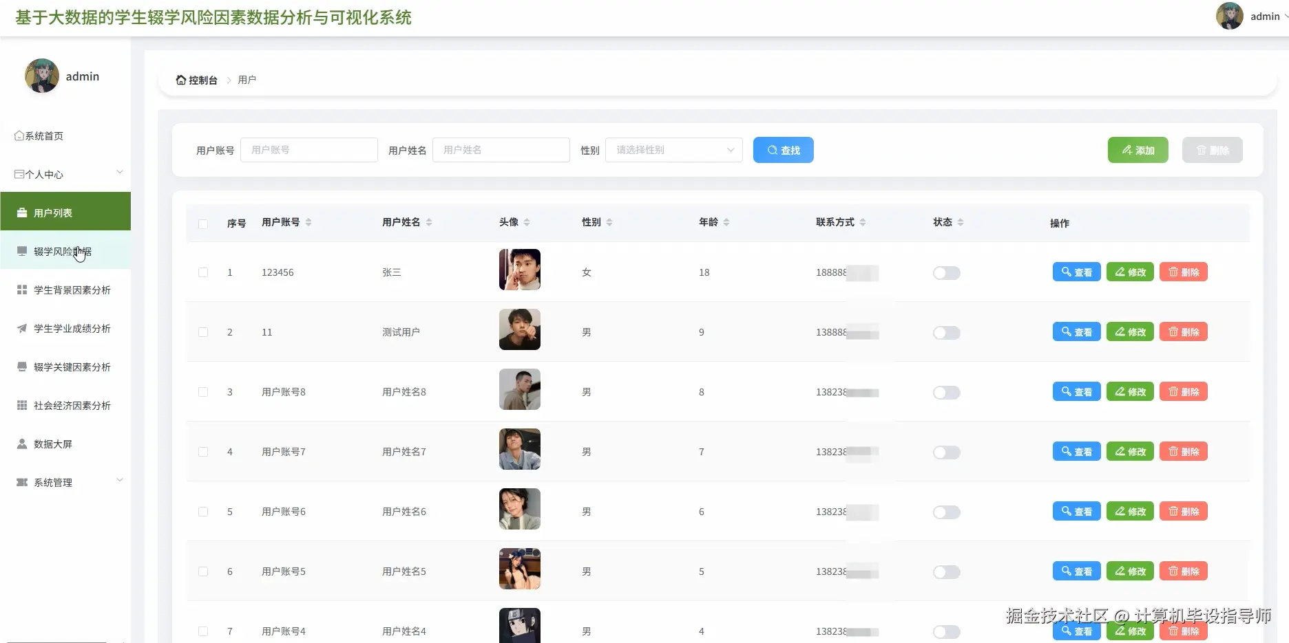Toggle the status switch for 用户姓名5
1289x643 pixels.
coord(947,572)
